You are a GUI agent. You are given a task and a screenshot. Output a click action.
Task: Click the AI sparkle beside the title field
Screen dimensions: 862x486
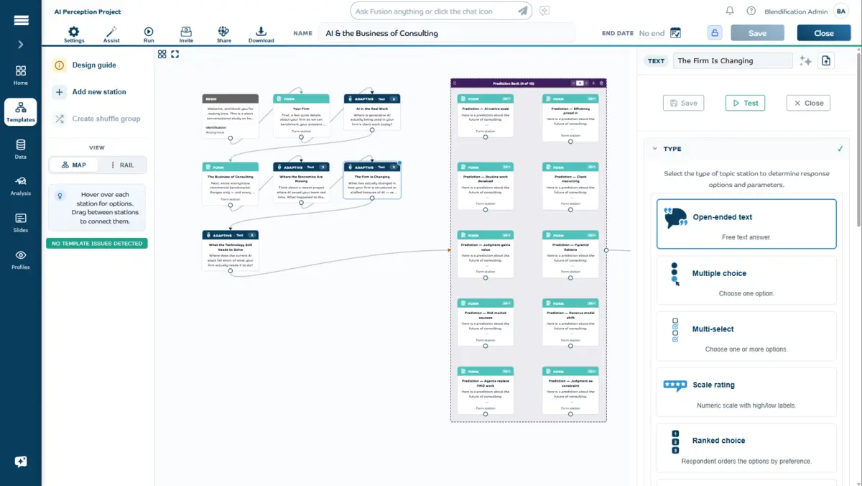point(805,61)
